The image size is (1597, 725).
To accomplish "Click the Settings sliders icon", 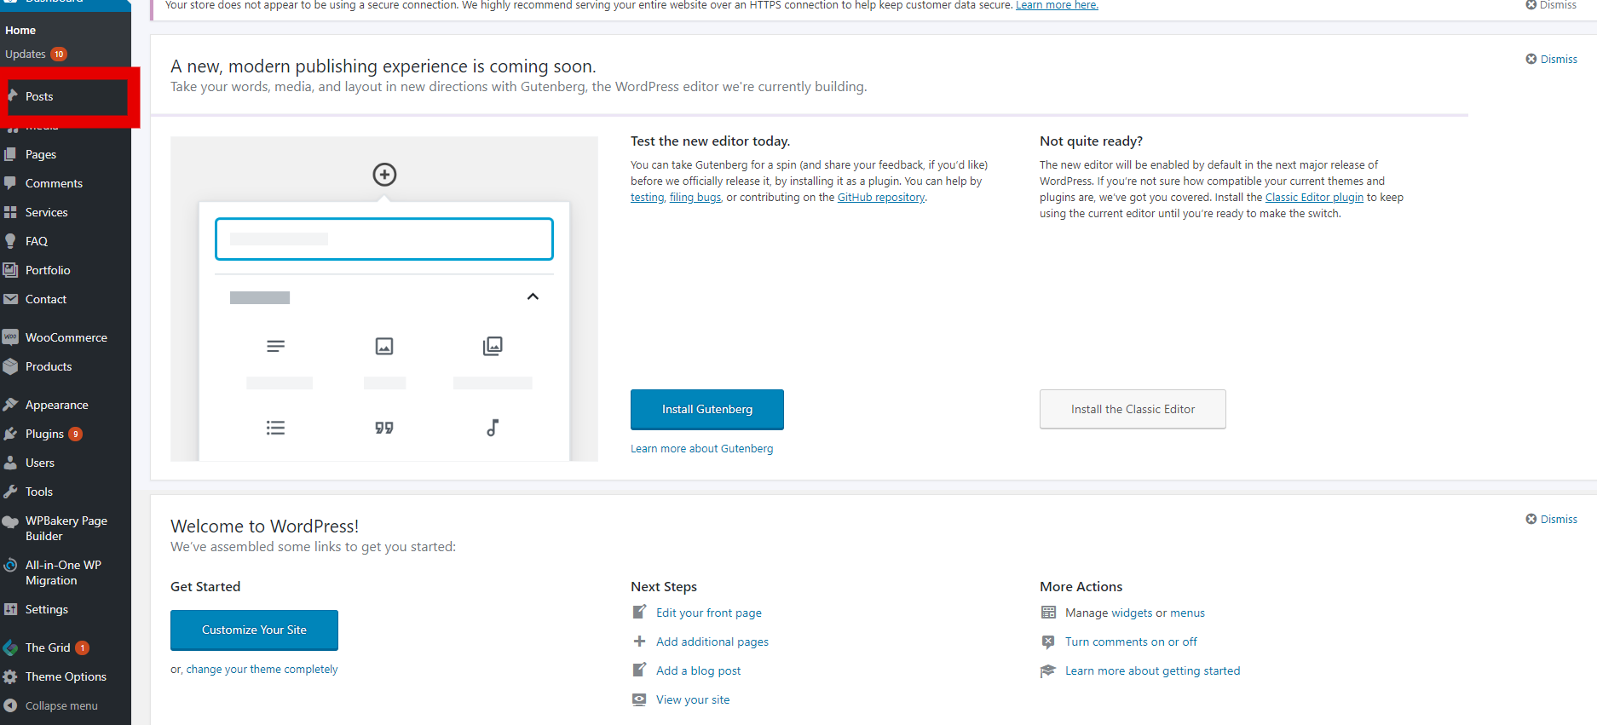I will 10,609.
